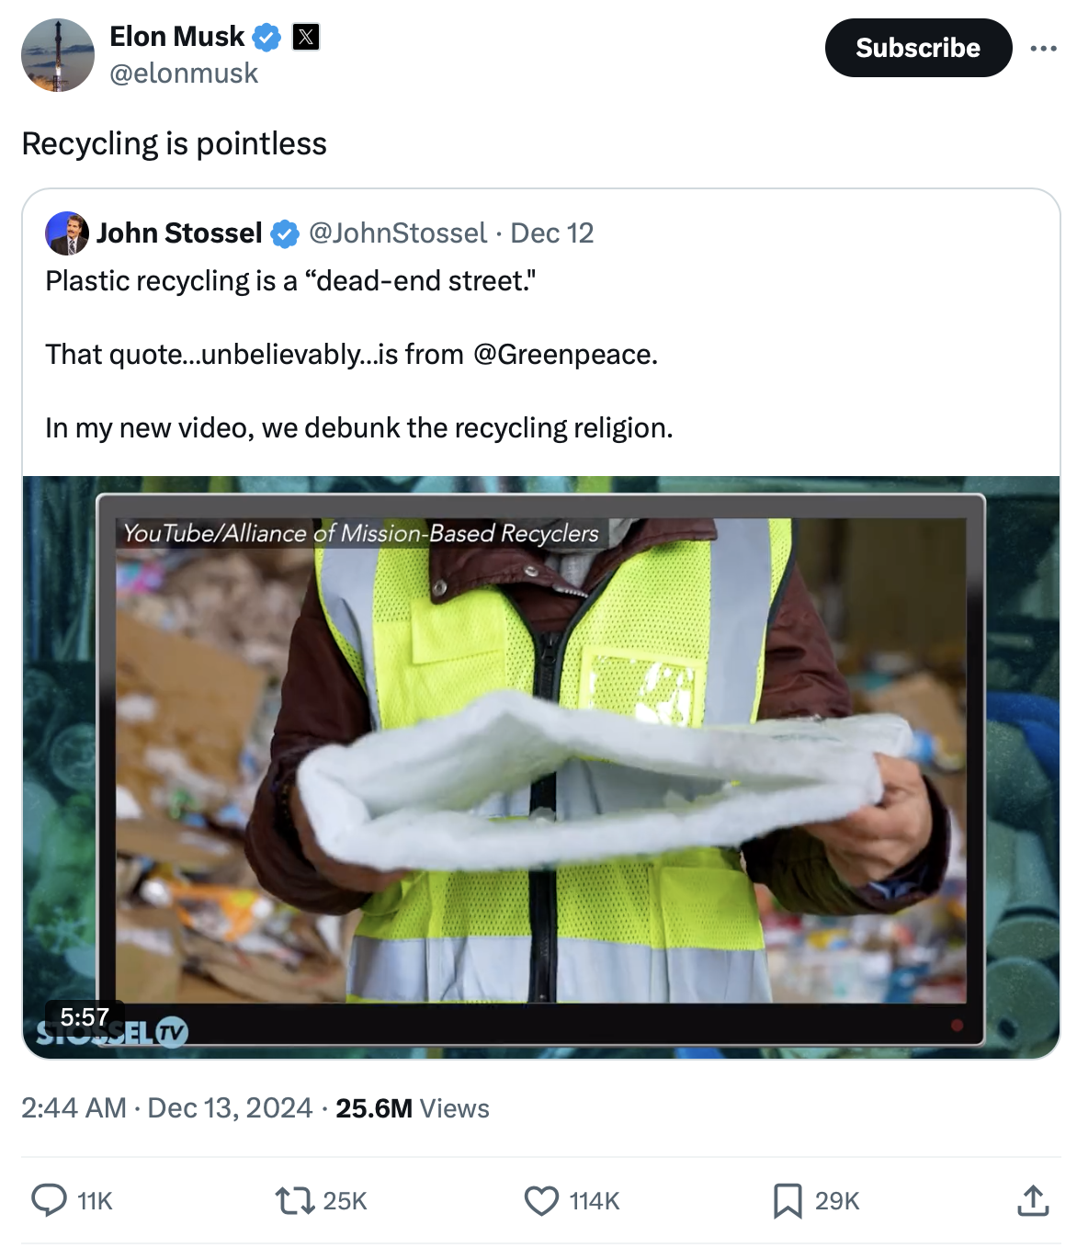Image resolution: width=1077 pixels, height=1248 pixels.
Task: Open Elon Musk's profile avatar
Action: point(58,55)
